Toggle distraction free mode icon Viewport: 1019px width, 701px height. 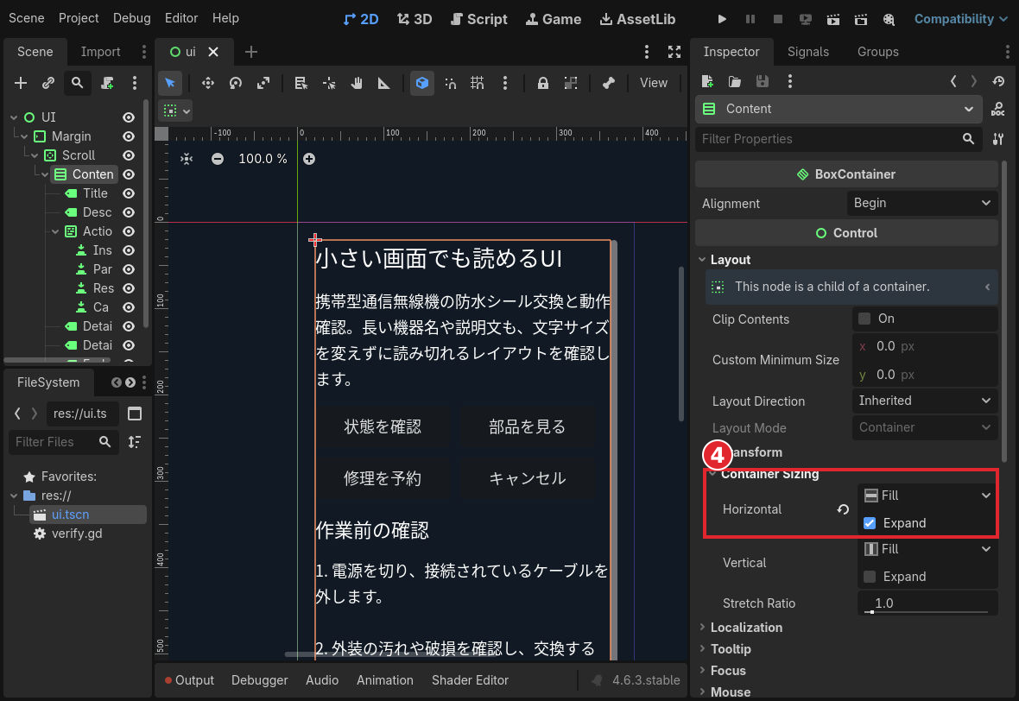click(674, 52)
